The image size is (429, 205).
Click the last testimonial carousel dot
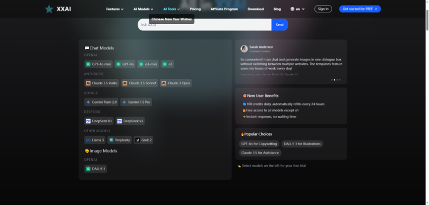pos(340,80)
